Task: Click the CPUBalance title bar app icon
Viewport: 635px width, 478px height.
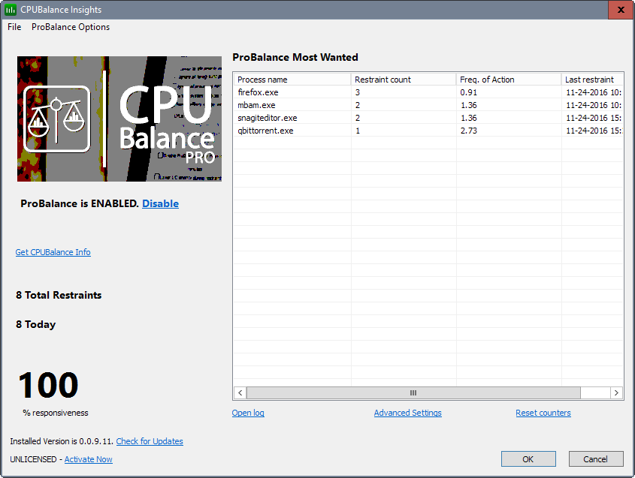Action: (x=11, y=10)
